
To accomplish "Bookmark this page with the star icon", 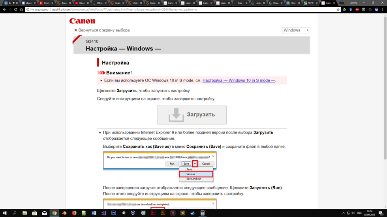I will point(338,9).
